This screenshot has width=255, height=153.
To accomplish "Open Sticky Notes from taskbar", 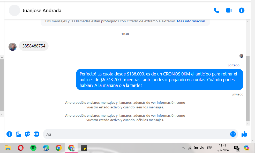I will coord(84,148).
